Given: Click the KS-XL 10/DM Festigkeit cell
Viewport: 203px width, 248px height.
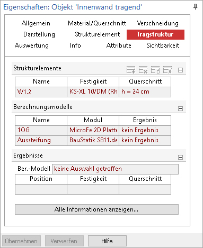Looking at the screenshot, I should pos(93,92).
